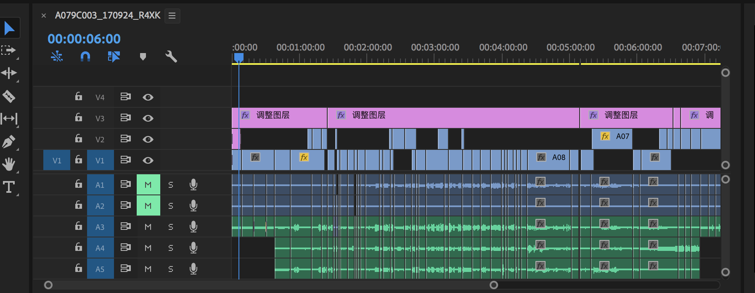Toggle sync lock on track A4
The height and width of the screenshot is (293, 755).
pyautogui.click(x=125, y=248)
